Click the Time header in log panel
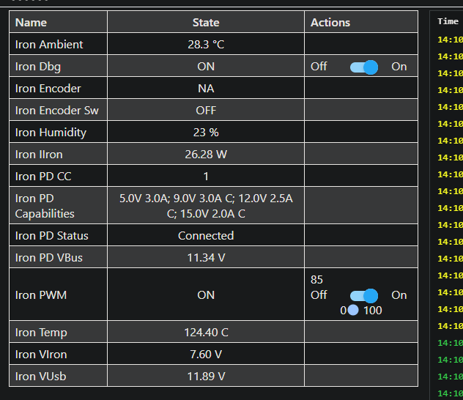463x400 pixels. pyautogui.click(x=448, y=22)
